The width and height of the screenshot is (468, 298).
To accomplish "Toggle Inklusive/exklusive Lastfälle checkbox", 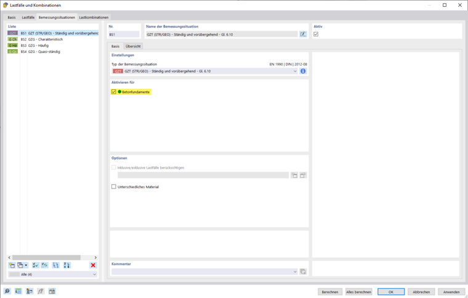I will [114, 167].
